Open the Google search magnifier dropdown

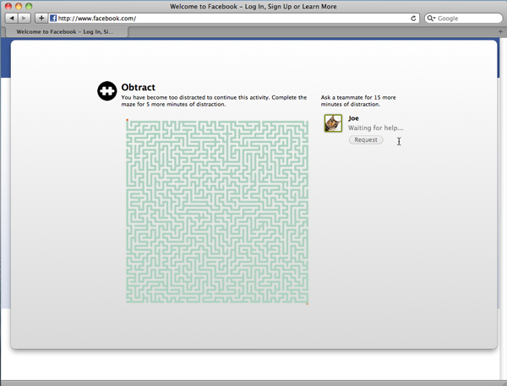(431, 19)
